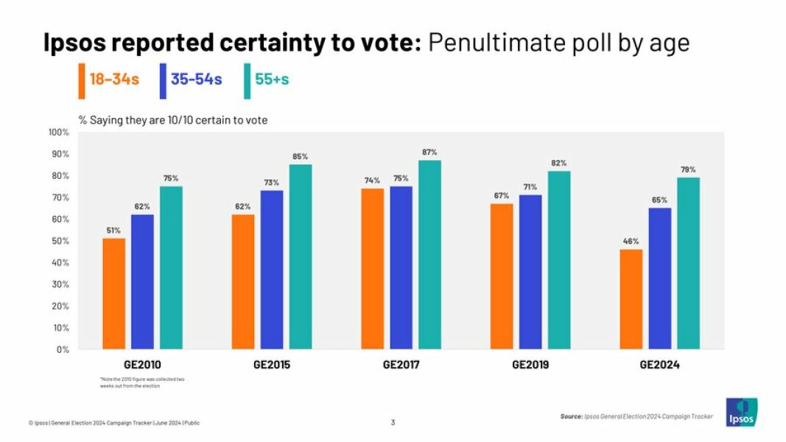Click the blue 35-54s legend swatch
This screenshot has height=442, width=786.
(x=163, y=80)
